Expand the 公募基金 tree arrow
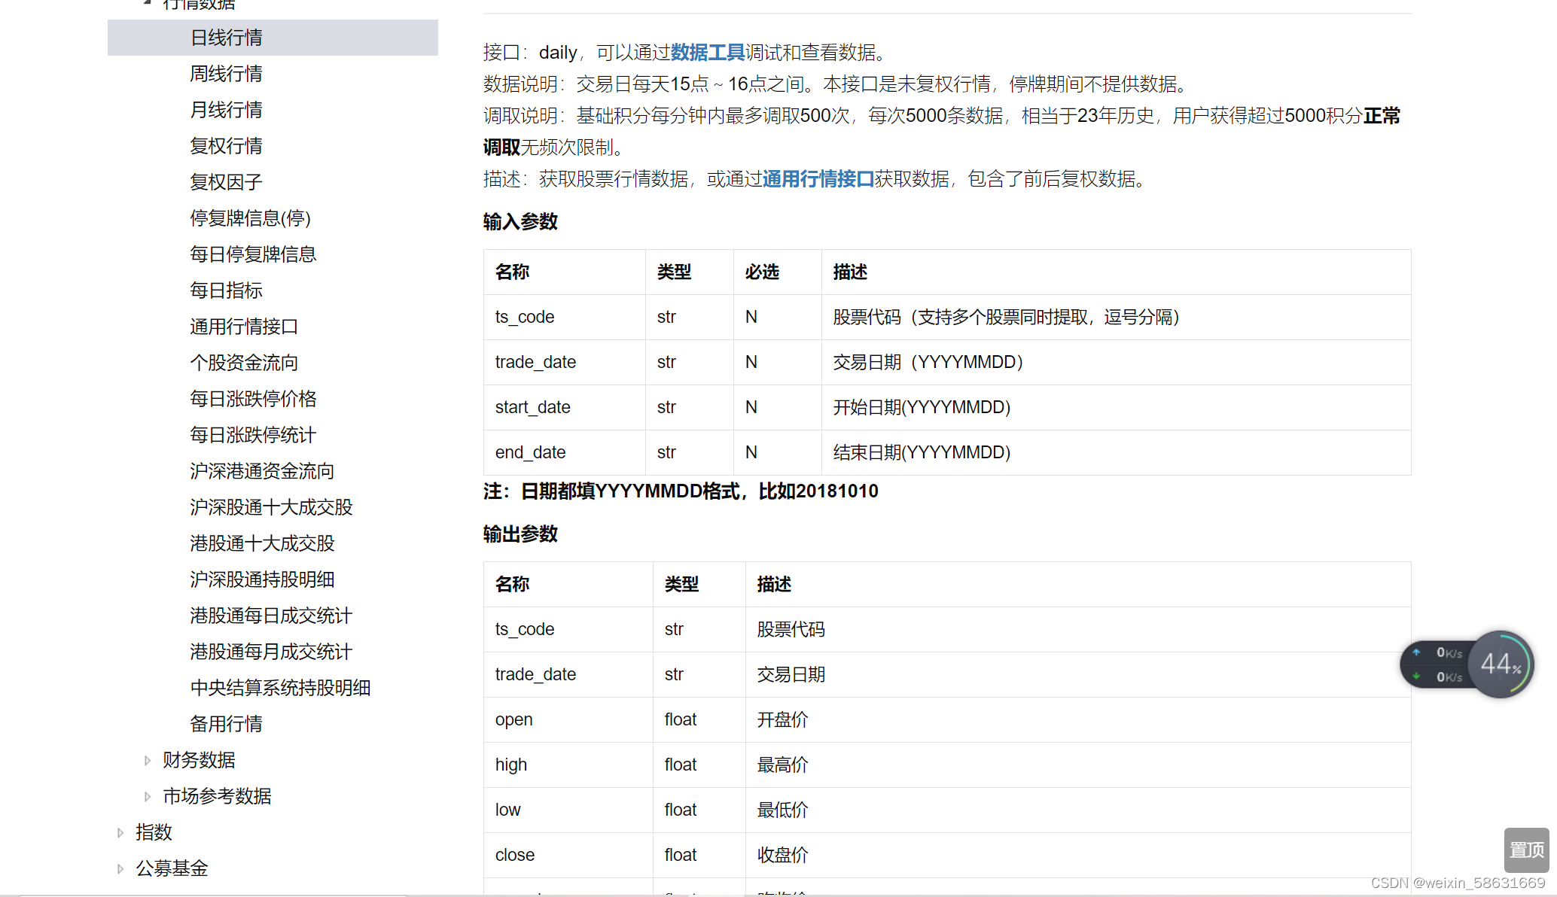1557x897 pixels. click(x=120, y=869)
